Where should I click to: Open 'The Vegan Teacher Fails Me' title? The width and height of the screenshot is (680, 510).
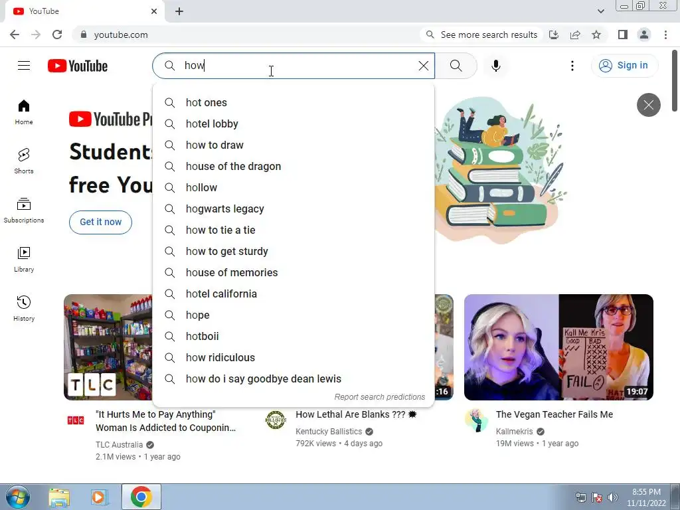pyautogui.click(x=554, y=414)
